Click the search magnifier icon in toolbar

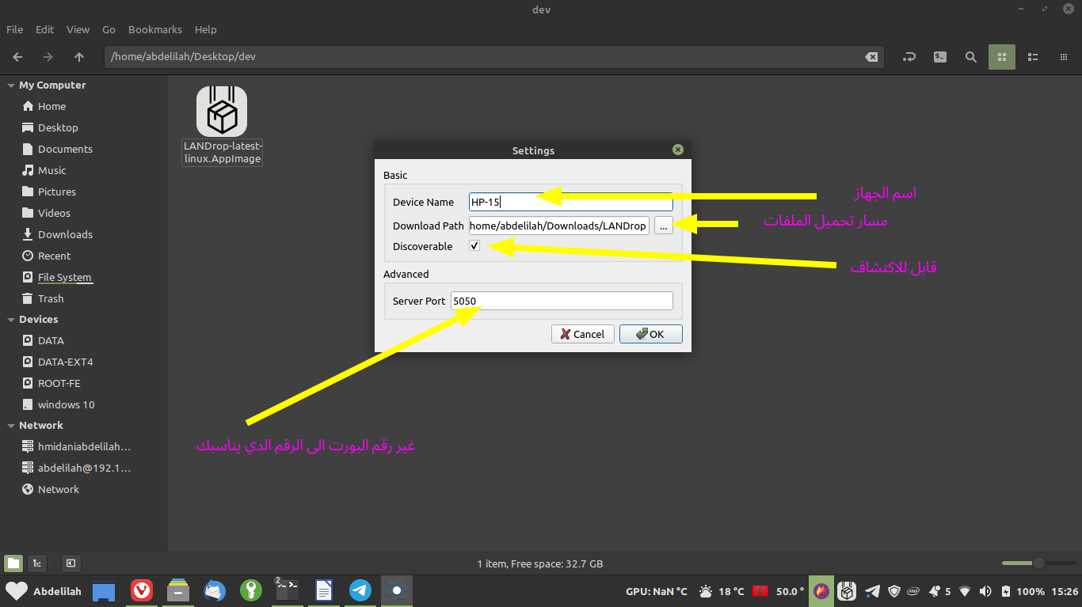tap(970, 57)
